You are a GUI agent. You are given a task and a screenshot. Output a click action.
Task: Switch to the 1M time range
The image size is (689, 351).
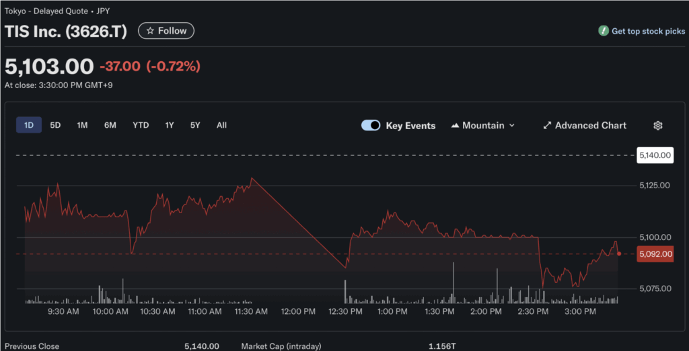pyautogui.click(x=82, y=125)
